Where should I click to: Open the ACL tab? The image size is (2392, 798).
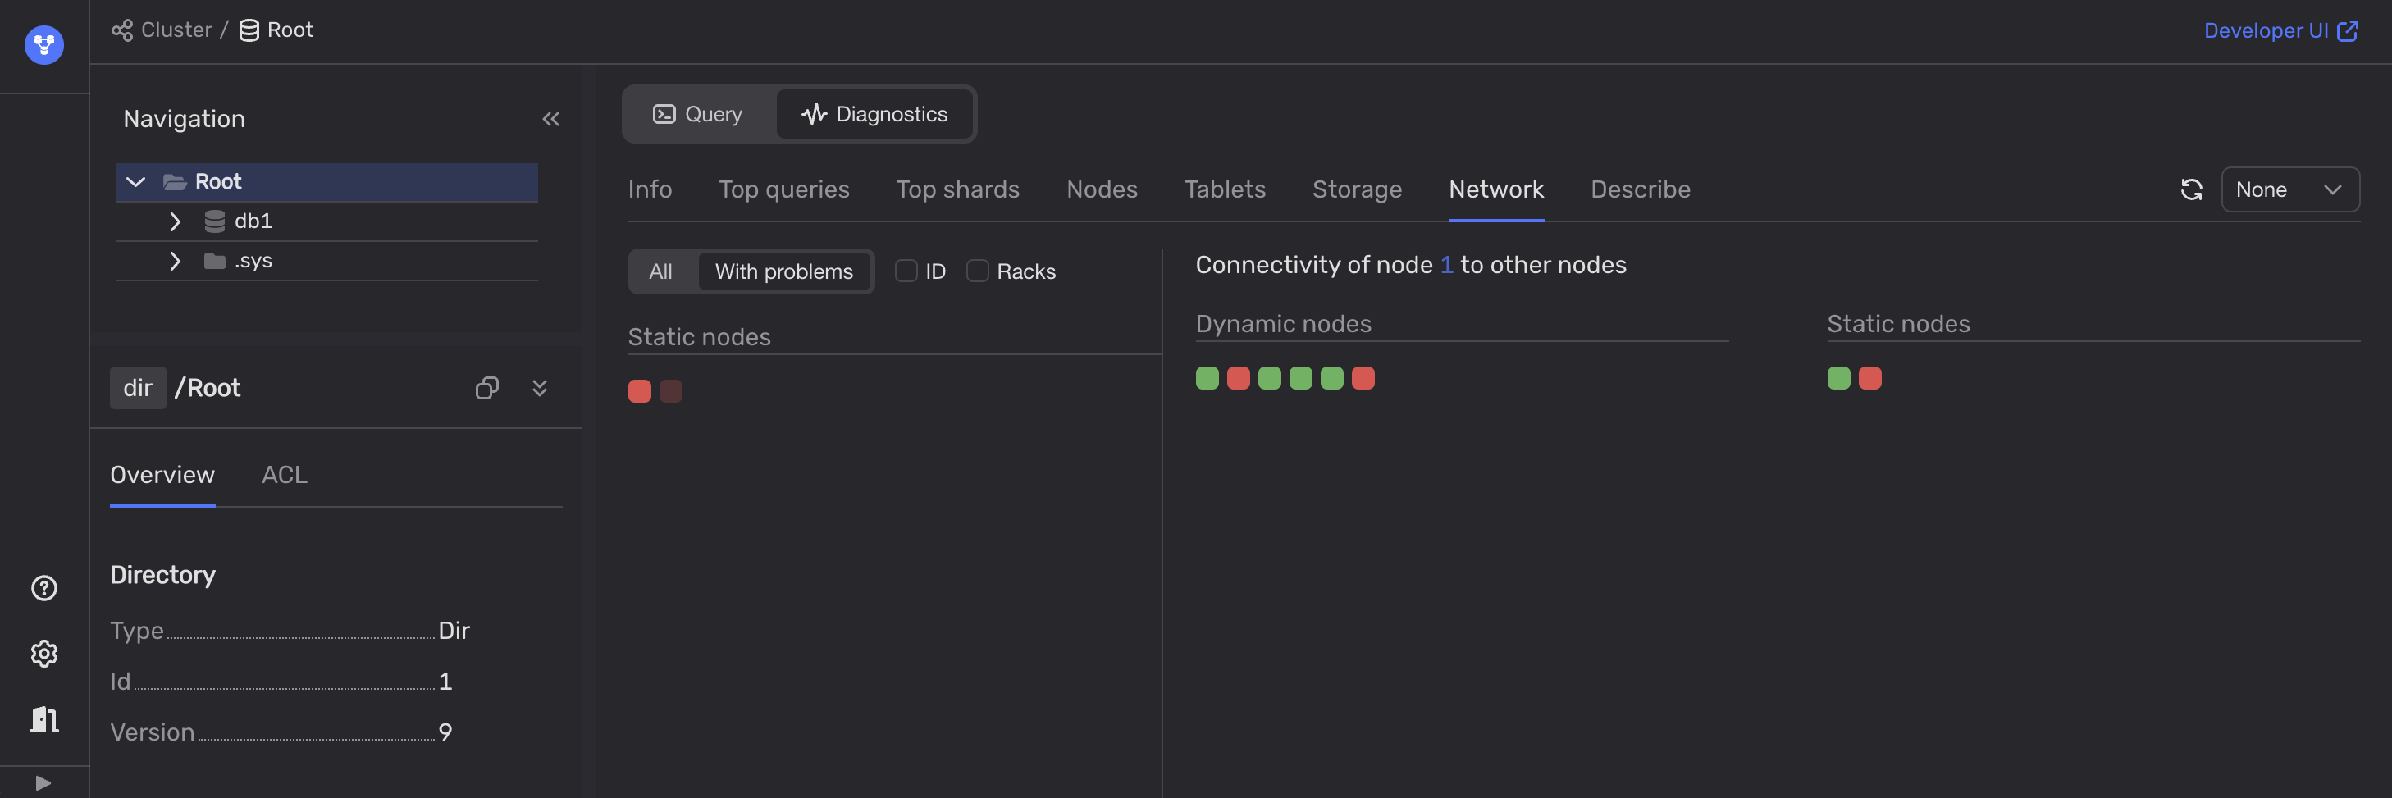pyautogui.click(x=284, y=474)
